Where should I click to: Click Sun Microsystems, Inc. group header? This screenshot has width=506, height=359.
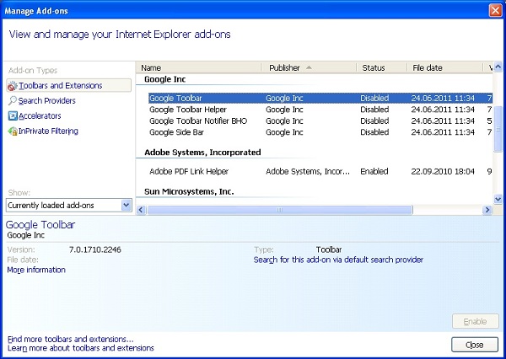tap(189, 191)
